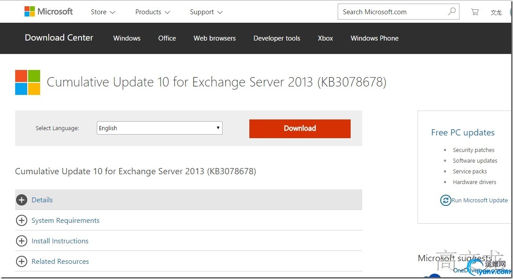This screenshot has width=513, height=279.
Task: Click the Run Microsoft Update link
Action: point(480,200)
